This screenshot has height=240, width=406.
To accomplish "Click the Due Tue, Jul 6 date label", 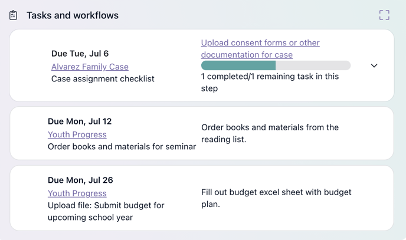I will pyautogui.click(x=80, y=54).
